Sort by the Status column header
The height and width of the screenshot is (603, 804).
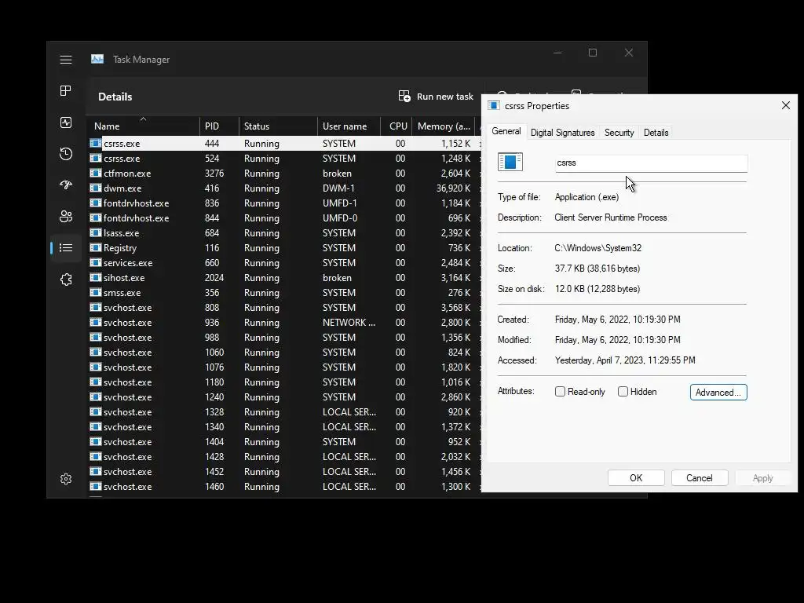278,126
